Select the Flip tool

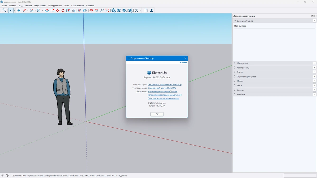73,11
